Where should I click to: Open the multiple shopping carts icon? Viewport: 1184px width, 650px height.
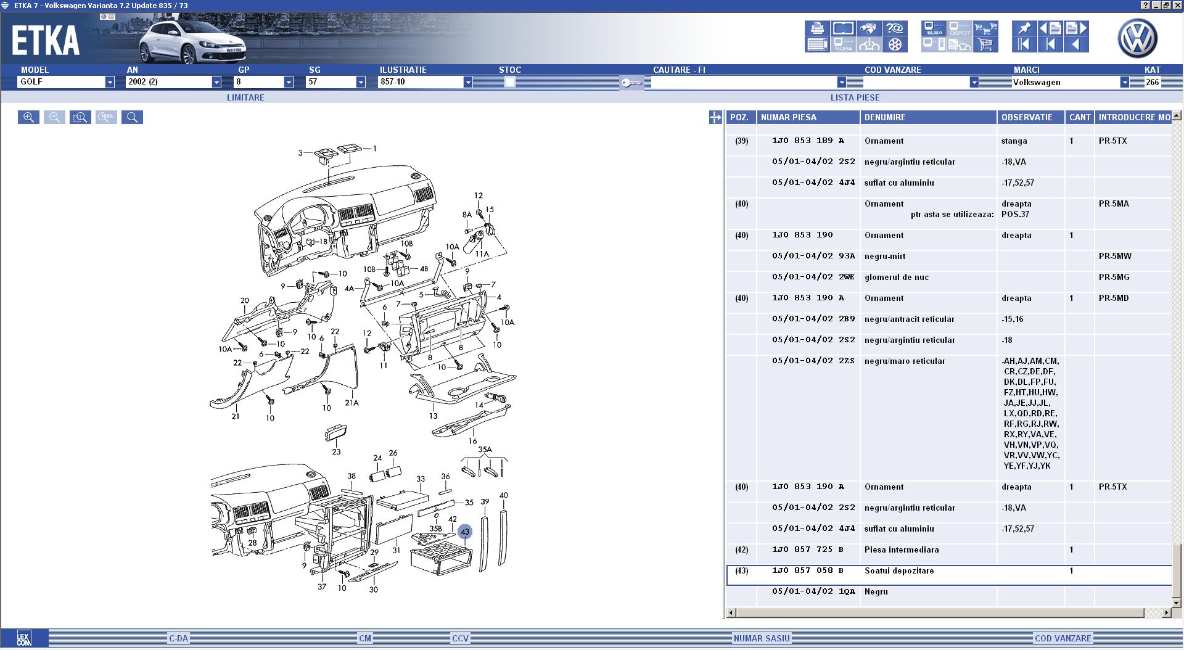(985, 28)
